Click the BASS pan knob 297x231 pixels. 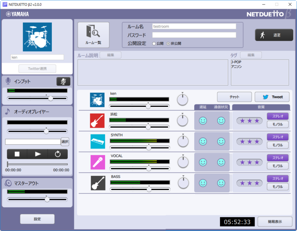click(x=184, y=183)
